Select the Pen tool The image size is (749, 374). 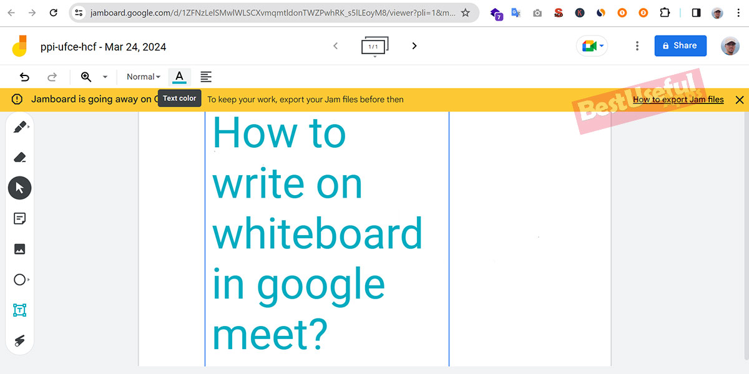click(x=19, y=127)
